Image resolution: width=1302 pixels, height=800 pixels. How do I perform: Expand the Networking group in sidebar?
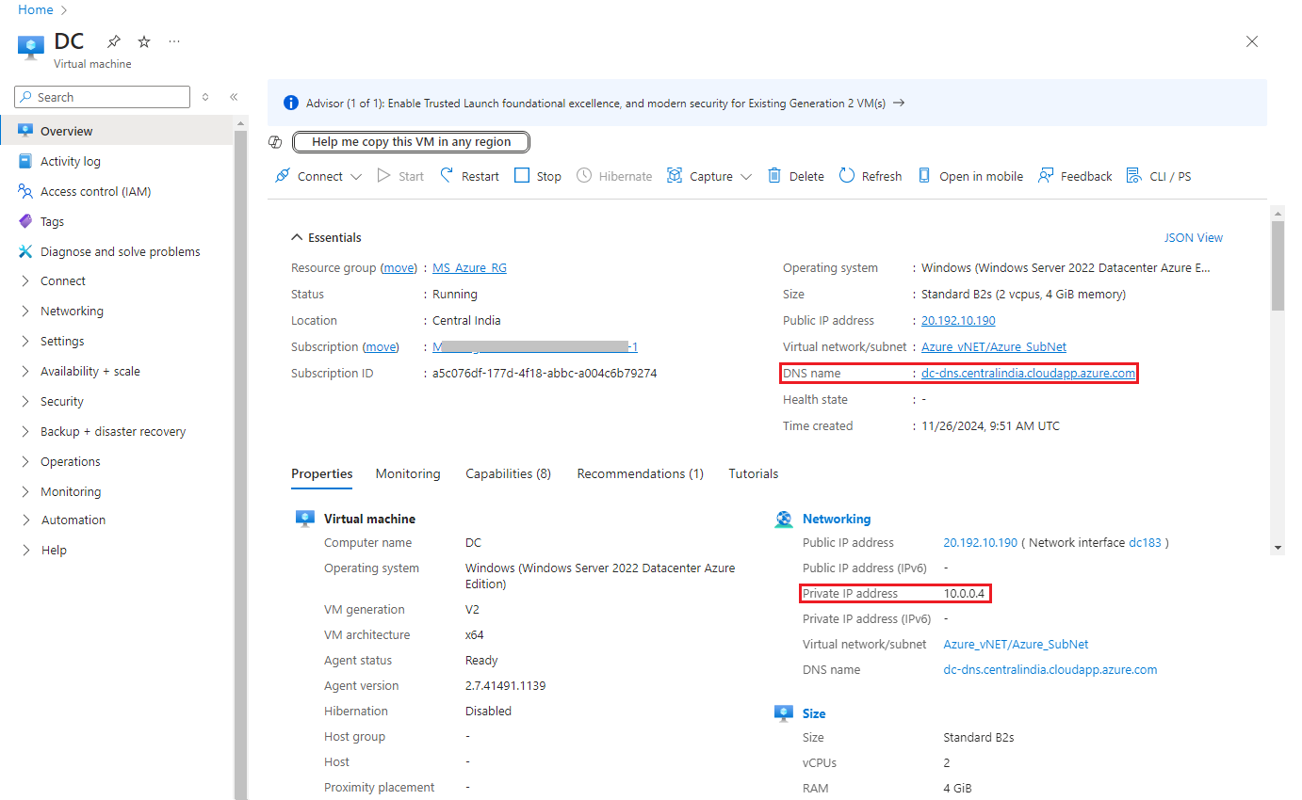(25, 312)
